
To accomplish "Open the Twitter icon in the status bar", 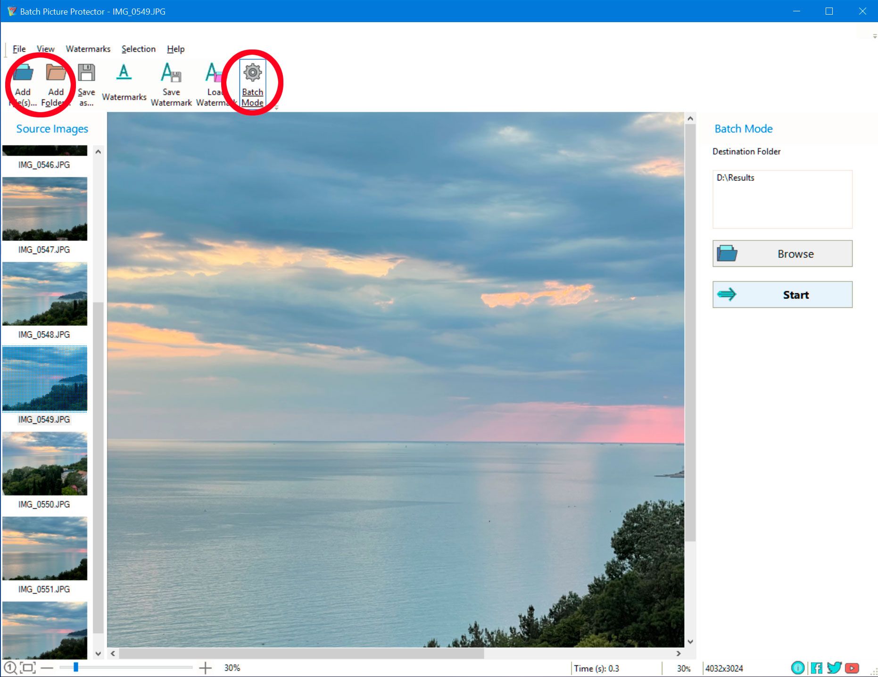I will [x=834, y=668].
